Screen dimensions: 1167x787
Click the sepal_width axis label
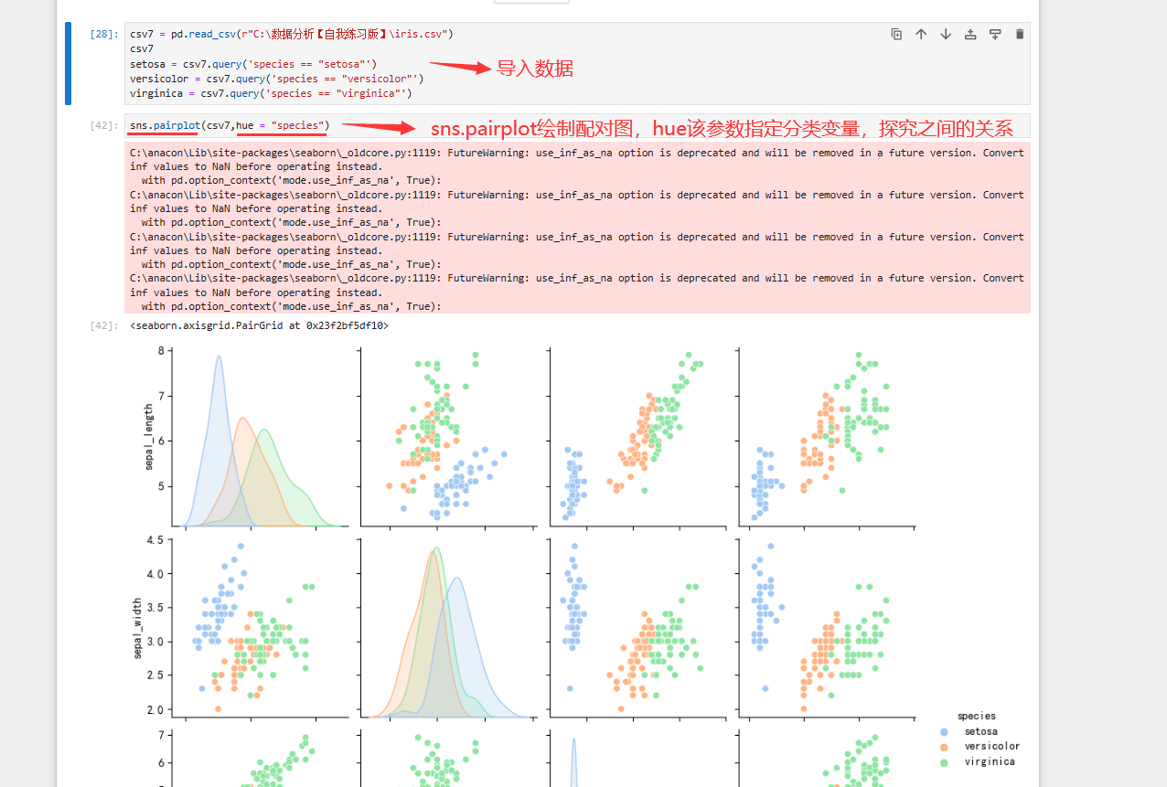[x=139, y=627]
